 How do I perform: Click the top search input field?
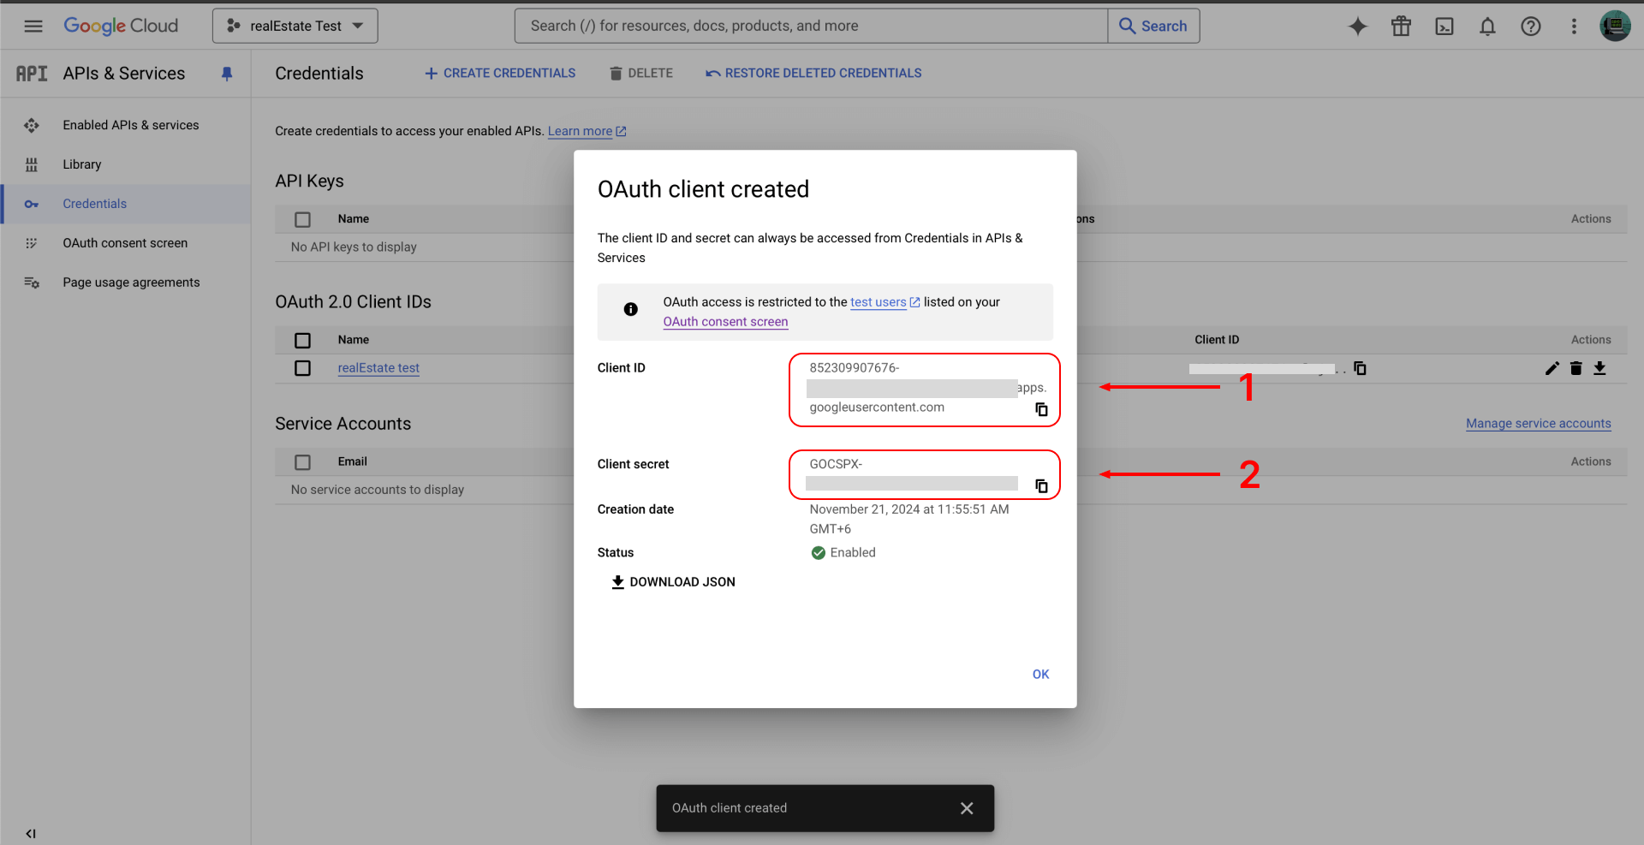(x=810, y=27)
